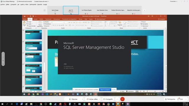Click PowerPoint's Compartir share button in ribbon

click(x=162, y=19)
